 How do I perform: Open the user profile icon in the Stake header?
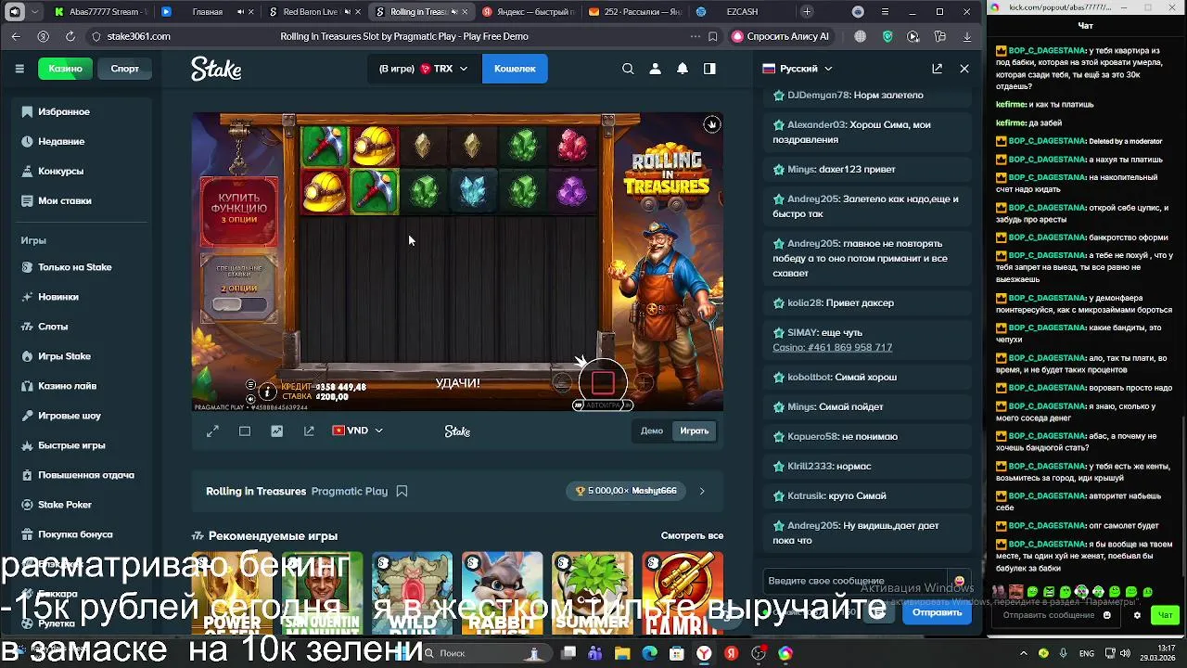tap(655, 69)
